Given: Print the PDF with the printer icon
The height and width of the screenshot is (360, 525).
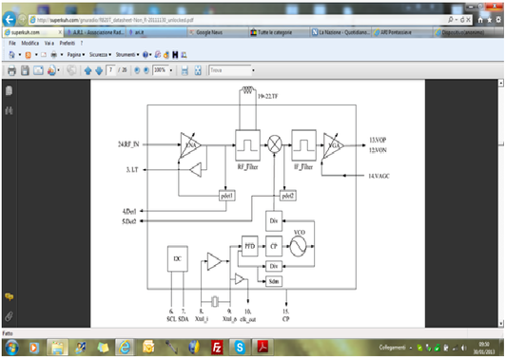Looking at the screenshot, I should [x=11, y=70].
